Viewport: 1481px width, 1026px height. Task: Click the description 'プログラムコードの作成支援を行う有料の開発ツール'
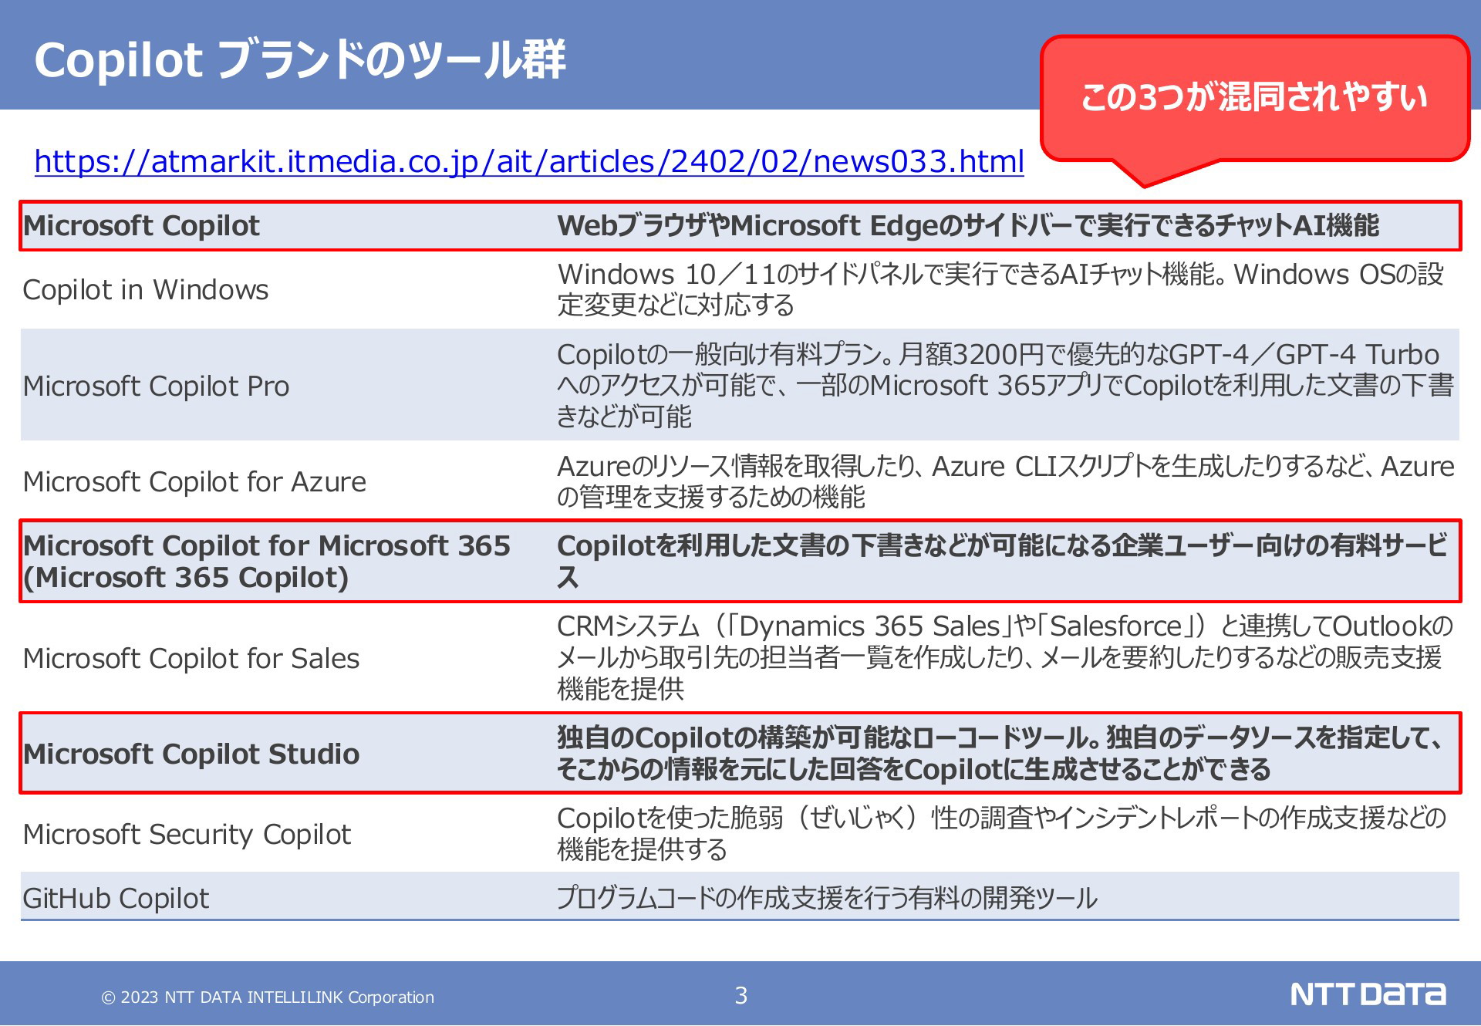827,898
